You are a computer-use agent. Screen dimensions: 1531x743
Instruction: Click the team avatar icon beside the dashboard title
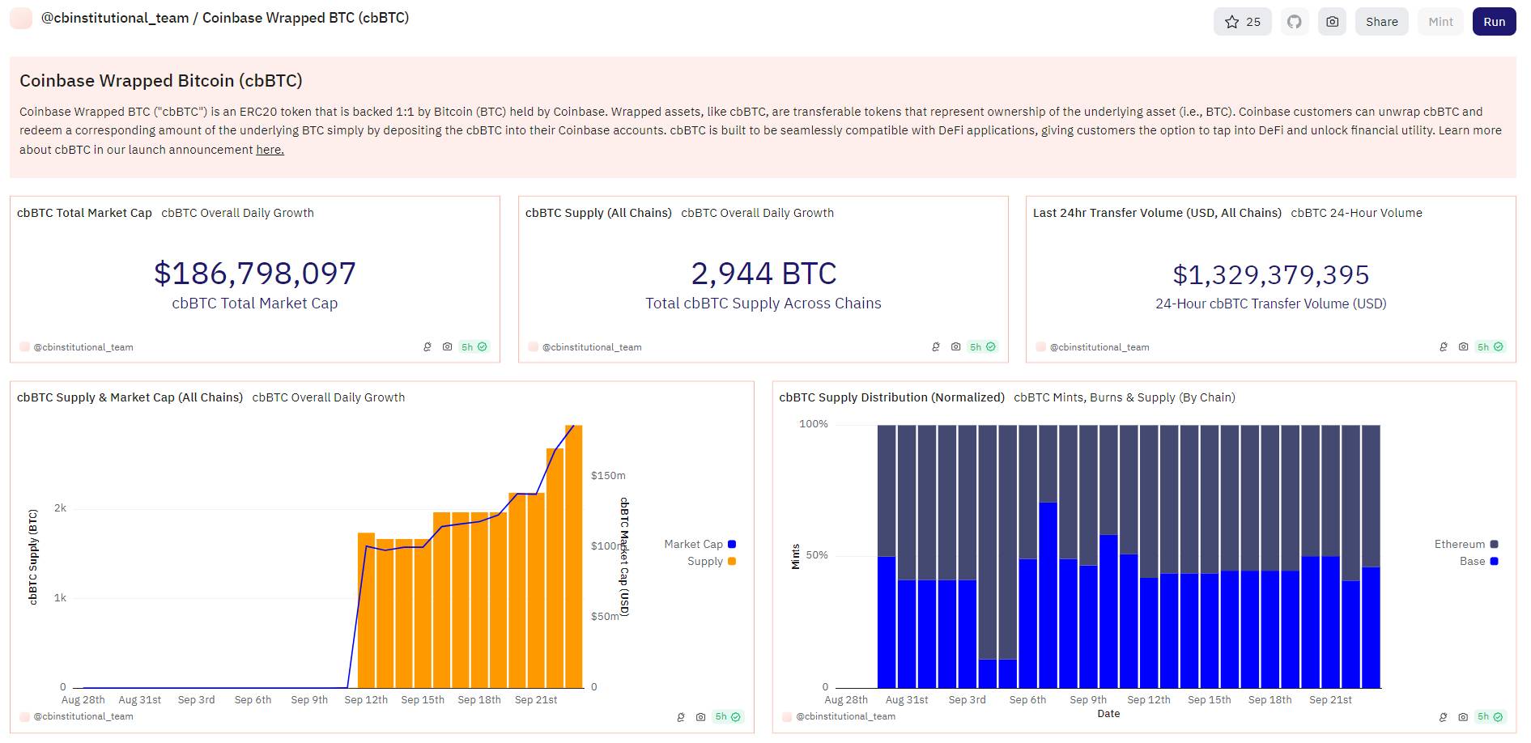21,18
